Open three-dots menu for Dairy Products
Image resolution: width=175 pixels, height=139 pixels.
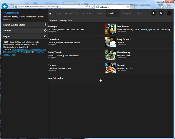(171, 38)
